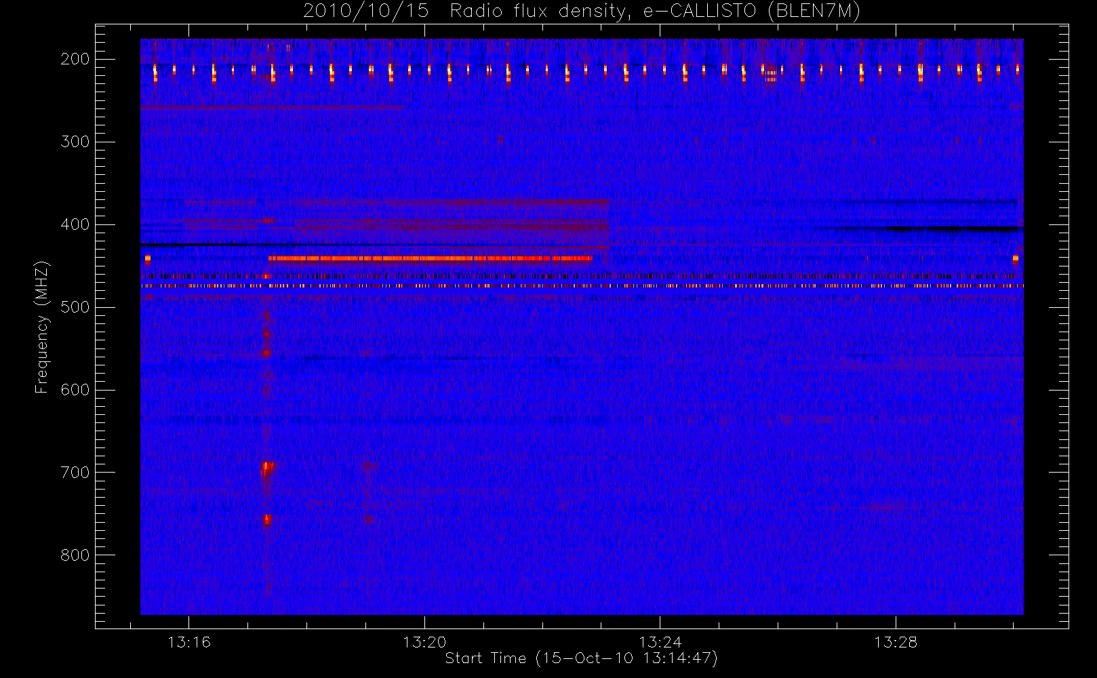Click the bright red burst near 760 MHz
The height and width of the screenshot is (678, 1097).
267,519
